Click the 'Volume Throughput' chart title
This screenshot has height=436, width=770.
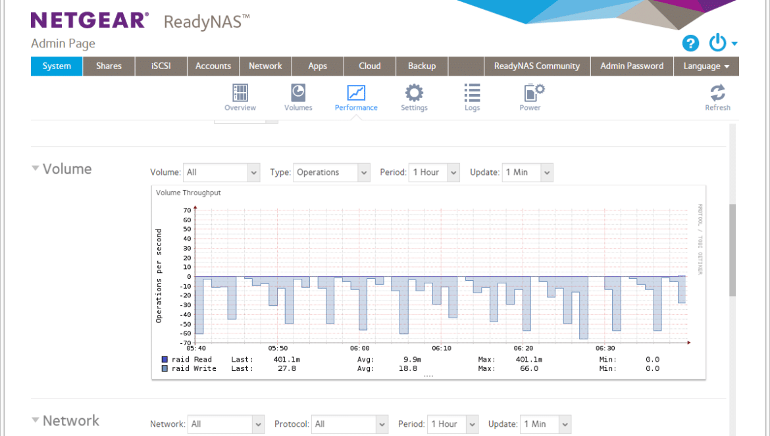pyautogui.click(x=188, y=193)
